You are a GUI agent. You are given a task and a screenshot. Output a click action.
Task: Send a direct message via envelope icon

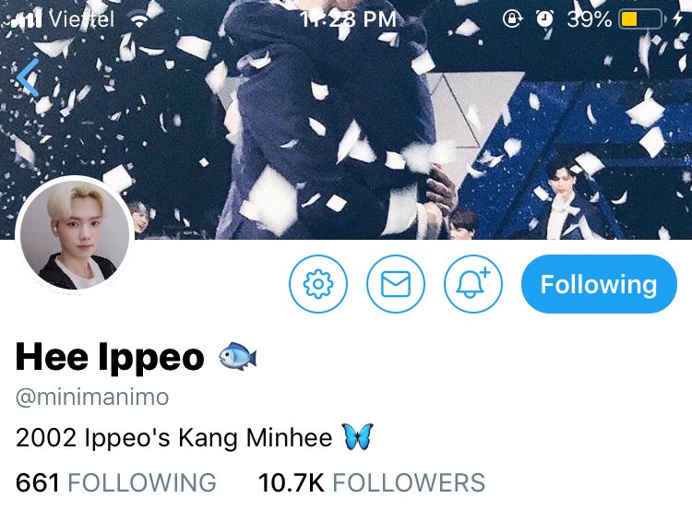point(396,284)
